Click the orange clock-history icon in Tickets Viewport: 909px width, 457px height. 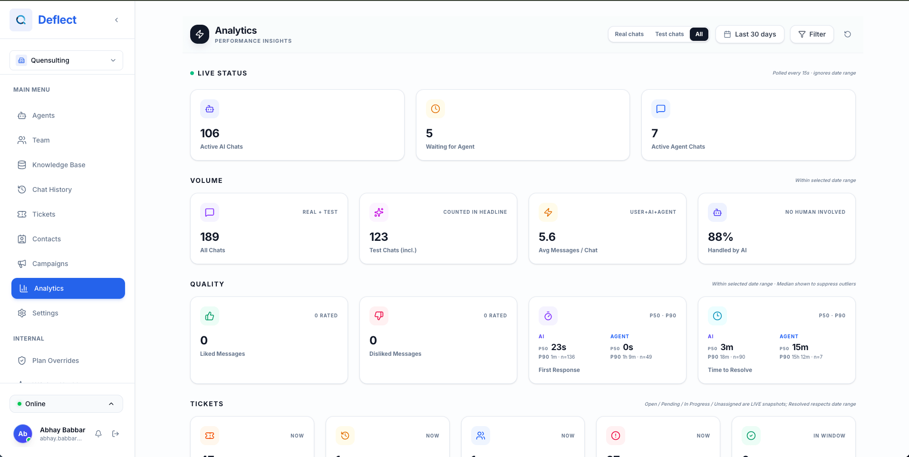(345, 436)
